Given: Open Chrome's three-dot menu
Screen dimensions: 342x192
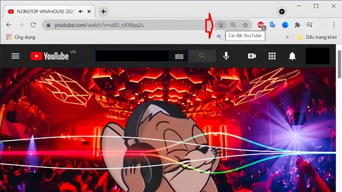Looking at the screenshot, I should click(334, 25).
